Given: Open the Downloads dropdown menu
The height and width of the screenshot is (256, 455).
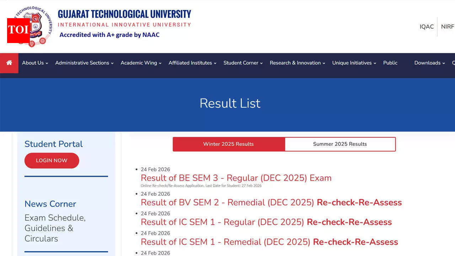Looking at the screenshot, I should click(429, 63).
